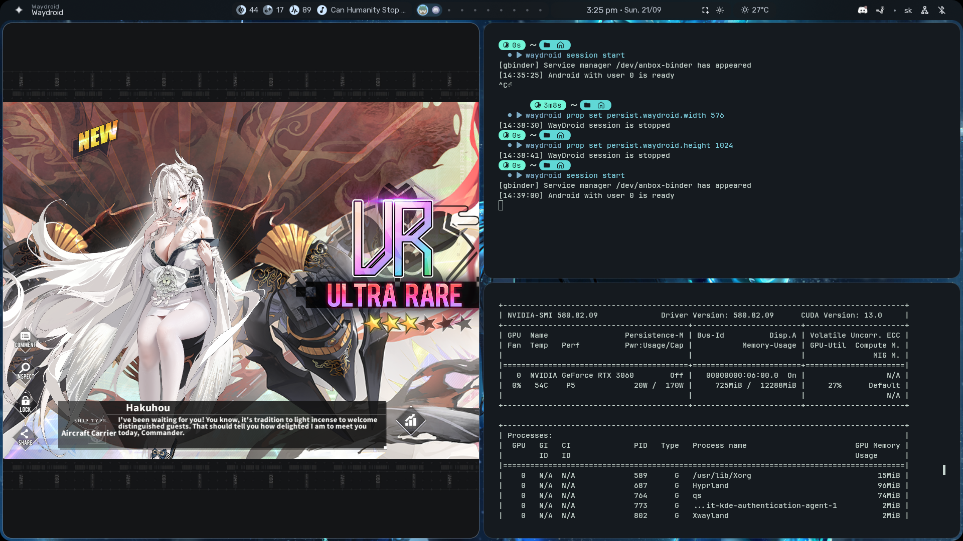Viewport: 963px width, 541px height.
Task: Click the terminal cursor block
Action: tap(501, 205)
